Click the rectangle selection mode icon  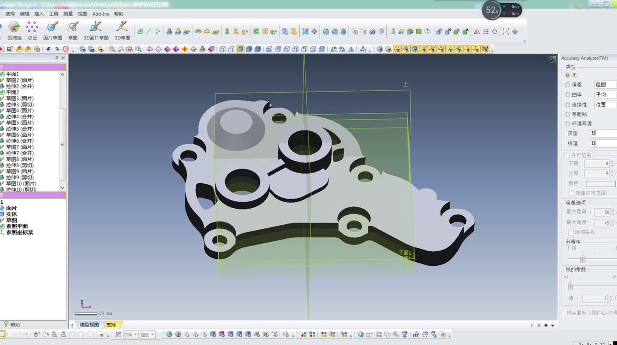2,334
